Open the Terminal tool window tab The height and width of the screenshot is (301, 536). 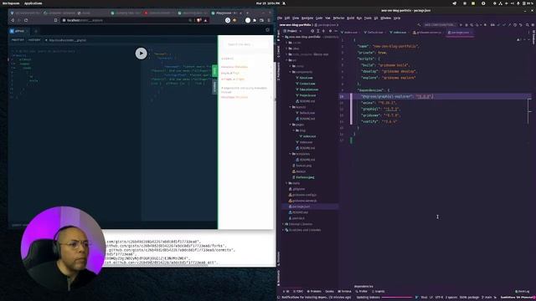point(344,292)
